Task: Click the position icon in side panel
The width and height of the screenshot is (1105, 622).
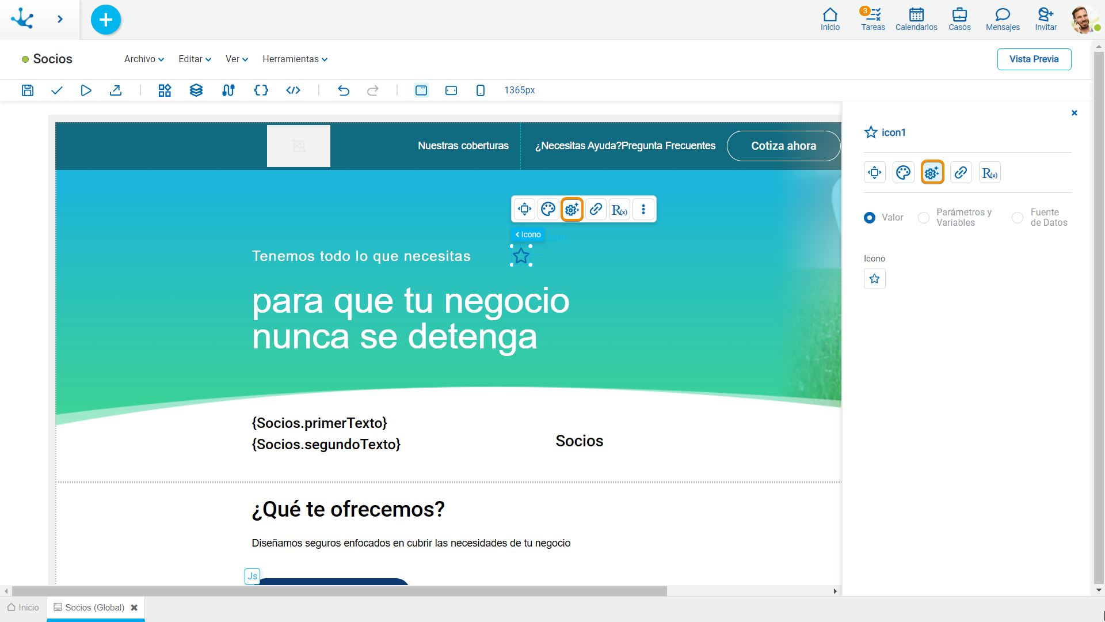Action: click(x=875, y=172)
